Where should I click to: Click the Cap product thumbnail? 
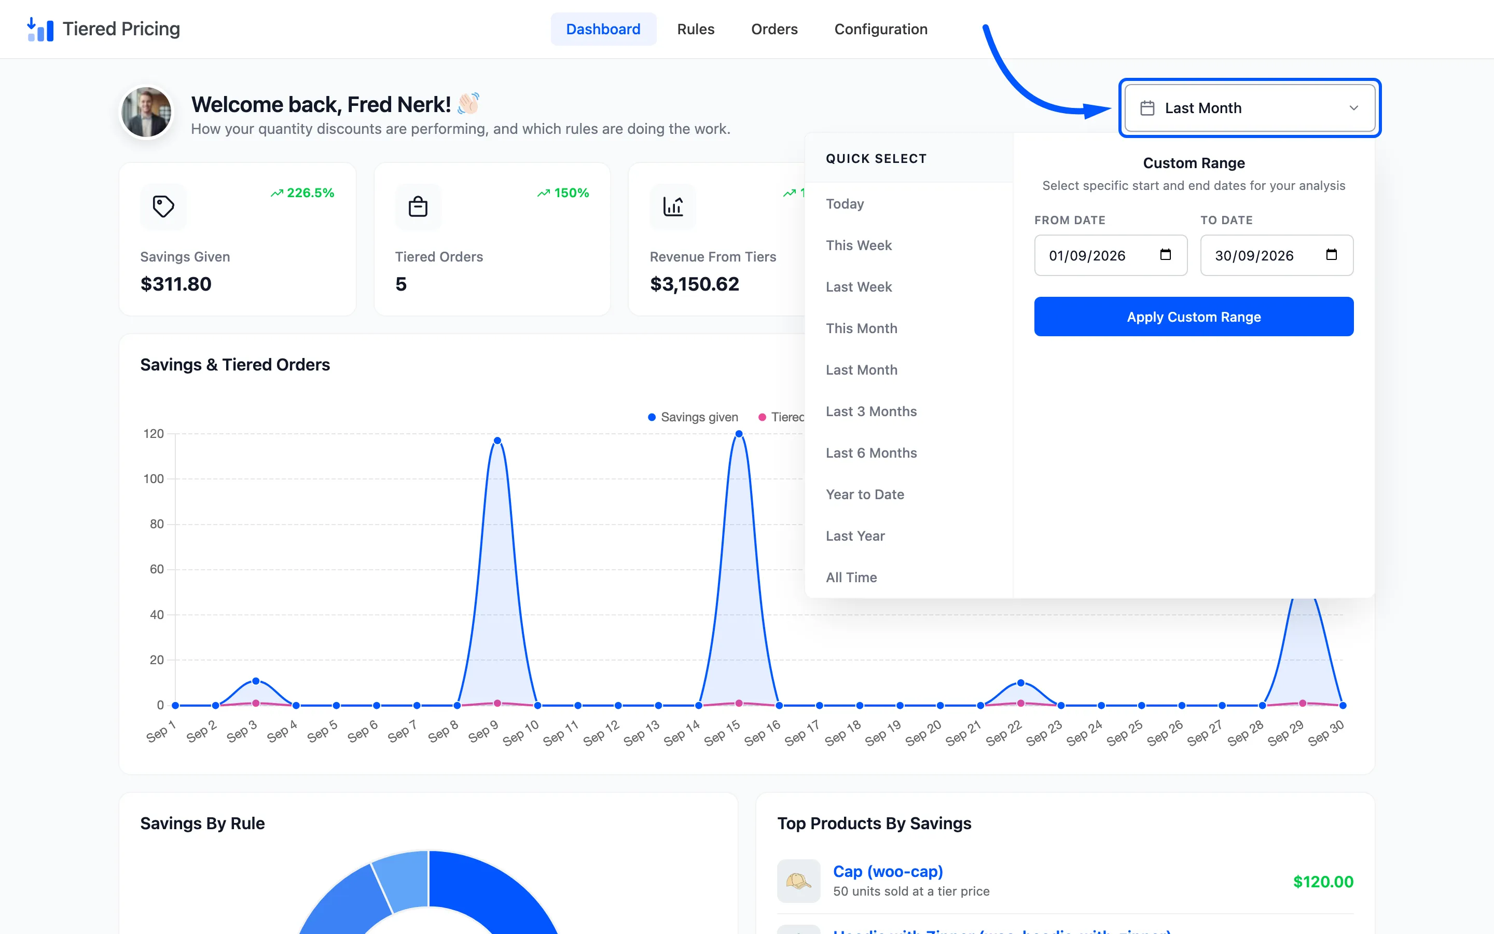tap(798, 881)
